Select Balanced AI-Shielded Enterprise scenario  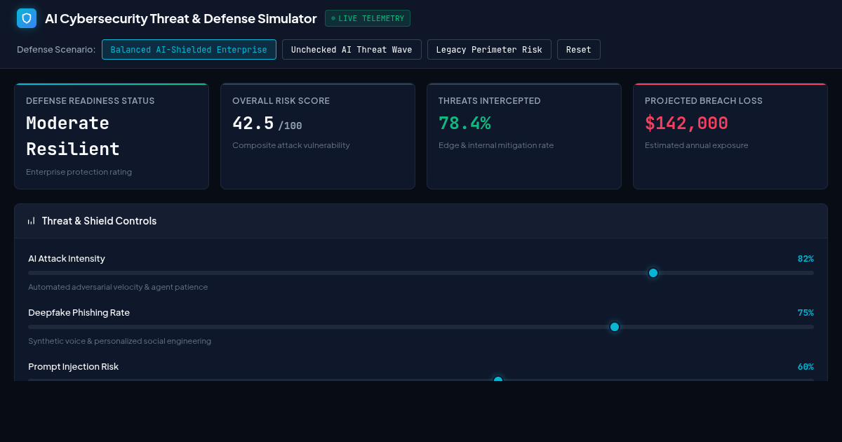coord(189,50)
